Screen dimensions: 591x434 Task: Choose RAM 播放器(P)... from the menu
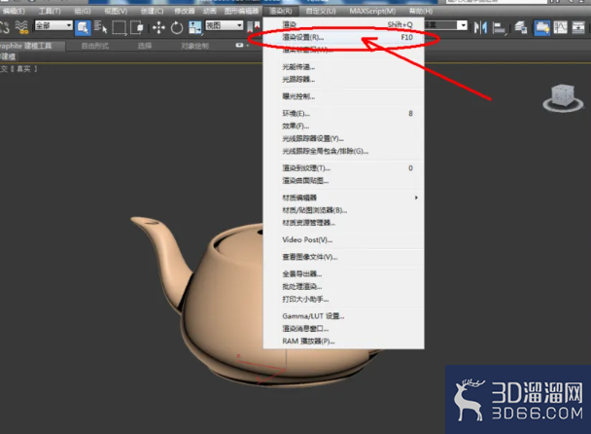pos(343,342)
